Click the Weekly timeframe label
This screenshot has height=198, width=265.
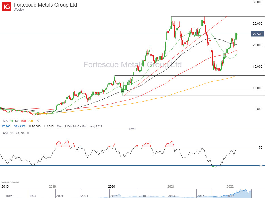(x=19, y=10)
